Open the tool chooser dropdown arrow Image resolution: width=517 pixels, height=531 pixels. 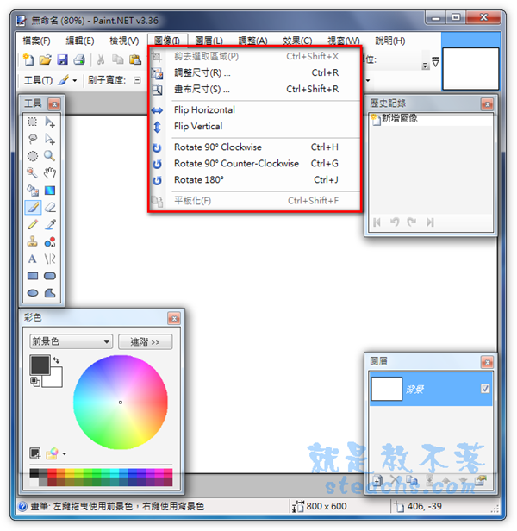(x=75, y=81)
